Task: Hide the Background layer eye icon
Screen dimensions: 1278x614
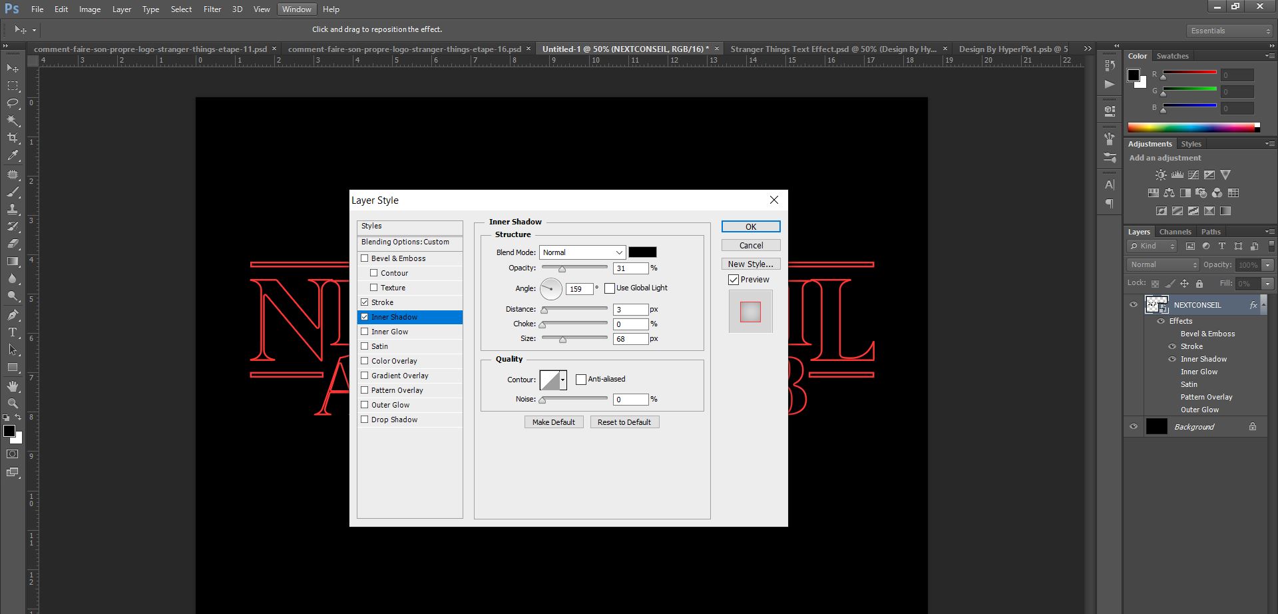Action: click(1134, 427)
